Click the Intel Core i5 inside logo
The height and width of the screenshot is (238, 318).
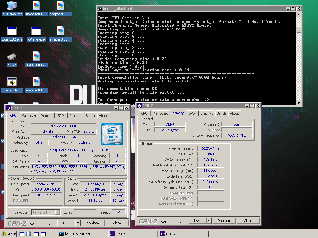tap(112, 134)
